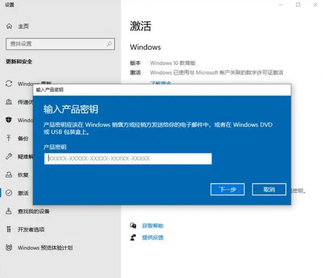Viewport: 323px width, 278px height.
Task: Click the partially hidden 了解更多 link
Action: 161,82
